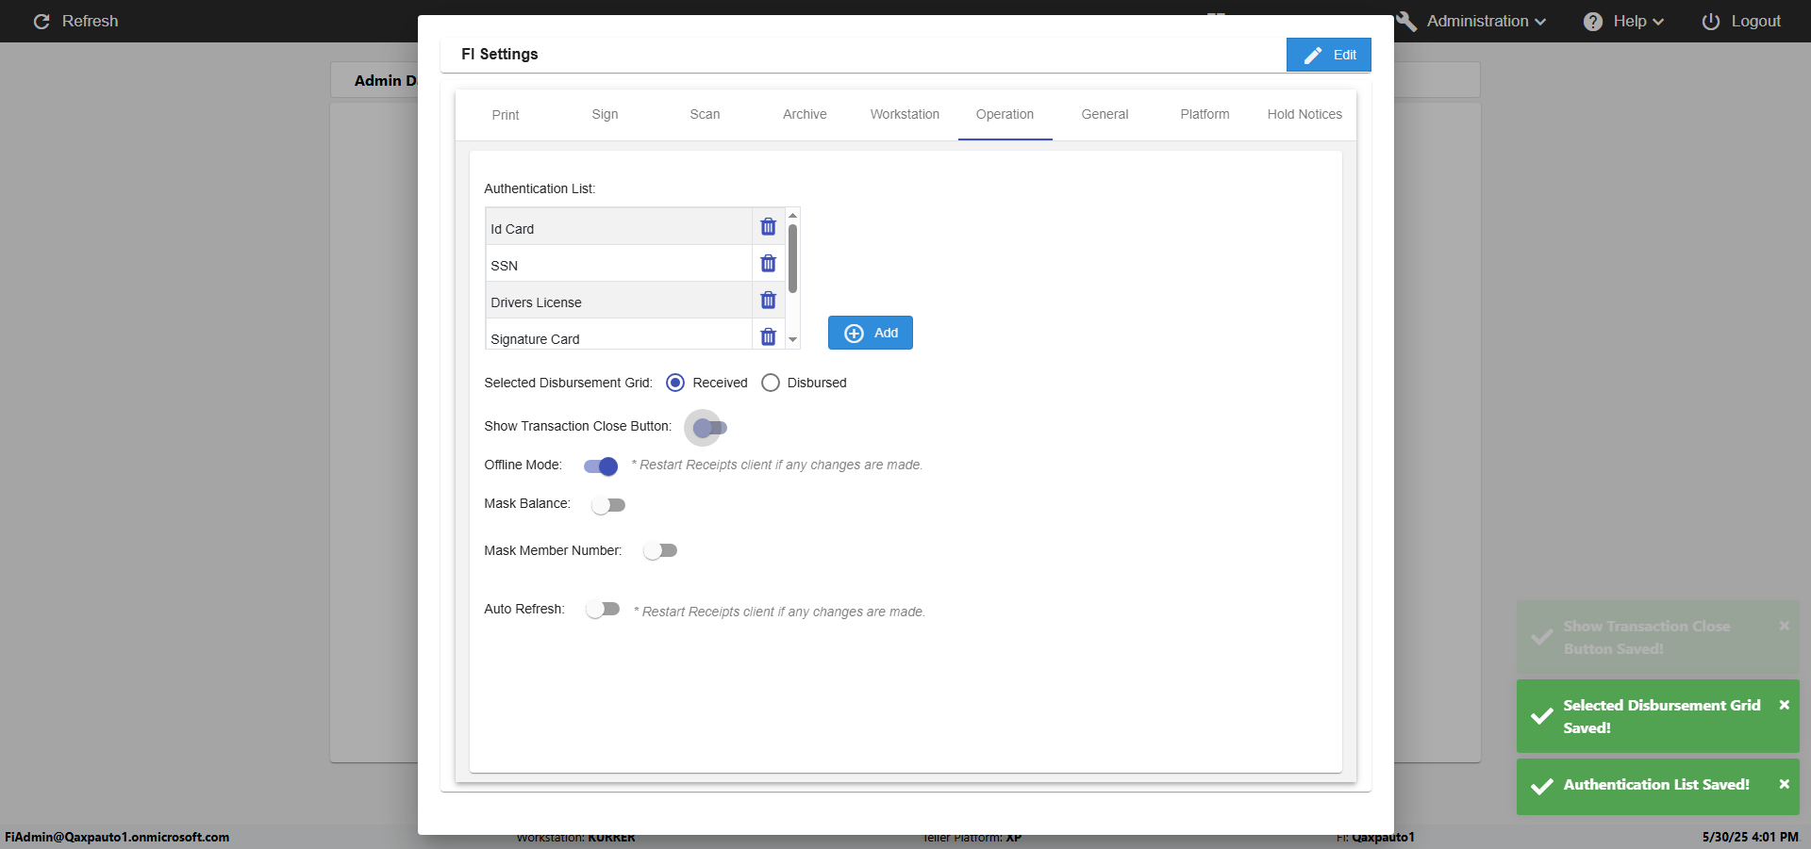
Task: Select the Operation tab
Action: (1005, 114)
